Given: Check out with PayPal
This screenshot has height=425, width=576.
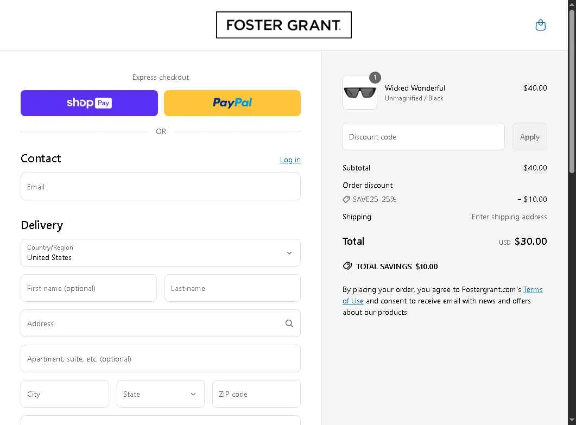Looking at the screenshot, I should [232, 103].
